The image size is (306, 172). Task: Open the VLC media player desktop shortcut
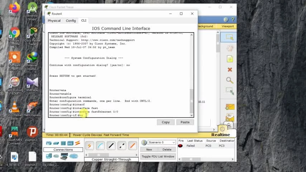(x=14, y=111)
